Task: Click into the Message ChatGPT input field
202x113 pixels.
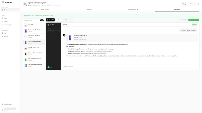Action: tap(130, 67)
